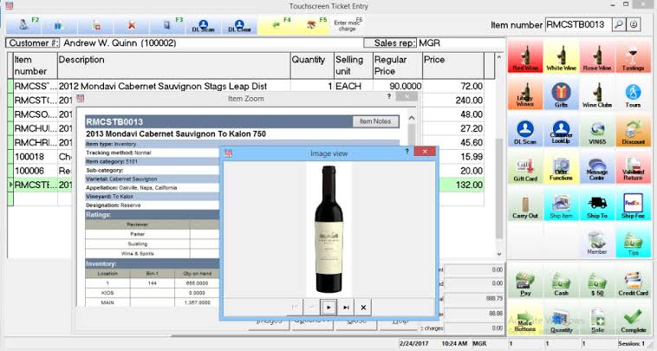The width and height of the screenshot is (657, 351).
Task: Click the F3 toolbar button
Action: [167, 25]
